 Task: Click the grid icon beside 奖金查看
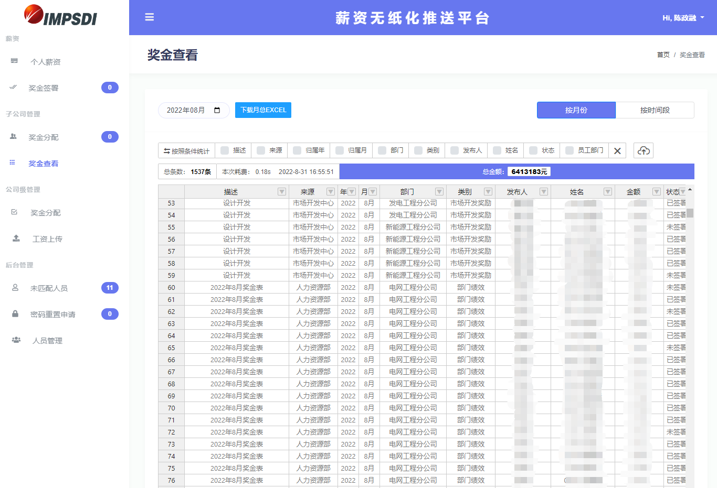tap(12, 162)
